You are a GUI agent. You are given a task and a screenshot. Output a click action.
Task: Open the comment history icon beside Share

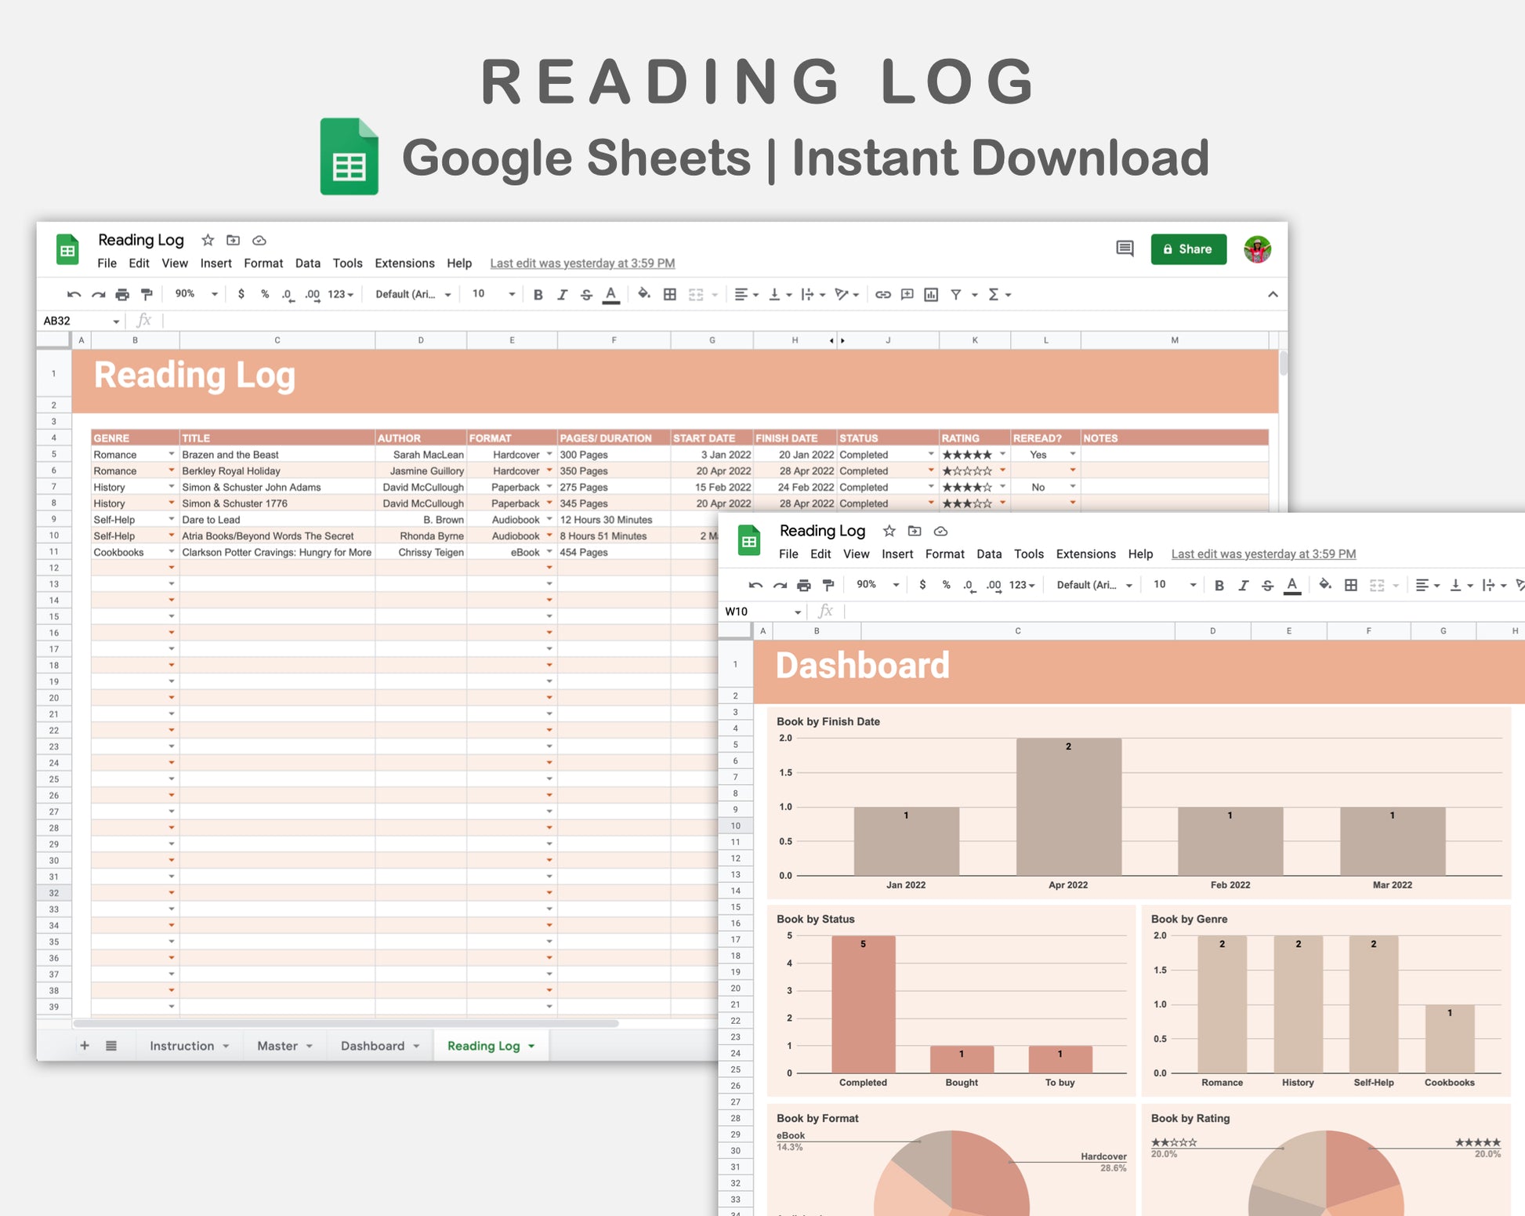pos(1125,249)
